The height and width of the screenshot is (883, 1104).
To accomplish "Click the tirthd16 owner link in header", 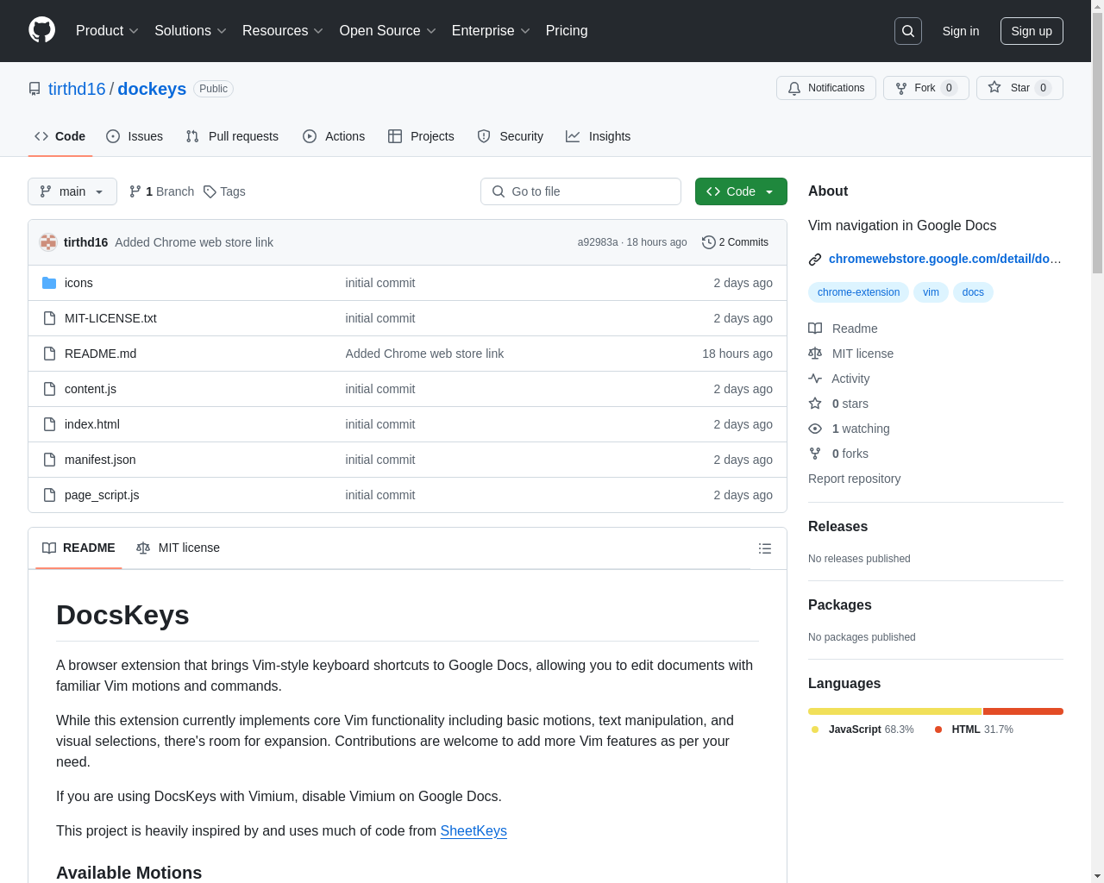I will (x=77, y=89).
